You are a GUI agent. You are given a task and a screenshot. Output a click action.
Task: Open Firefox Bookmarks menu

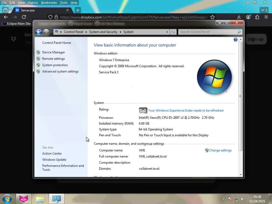(49, 3)
